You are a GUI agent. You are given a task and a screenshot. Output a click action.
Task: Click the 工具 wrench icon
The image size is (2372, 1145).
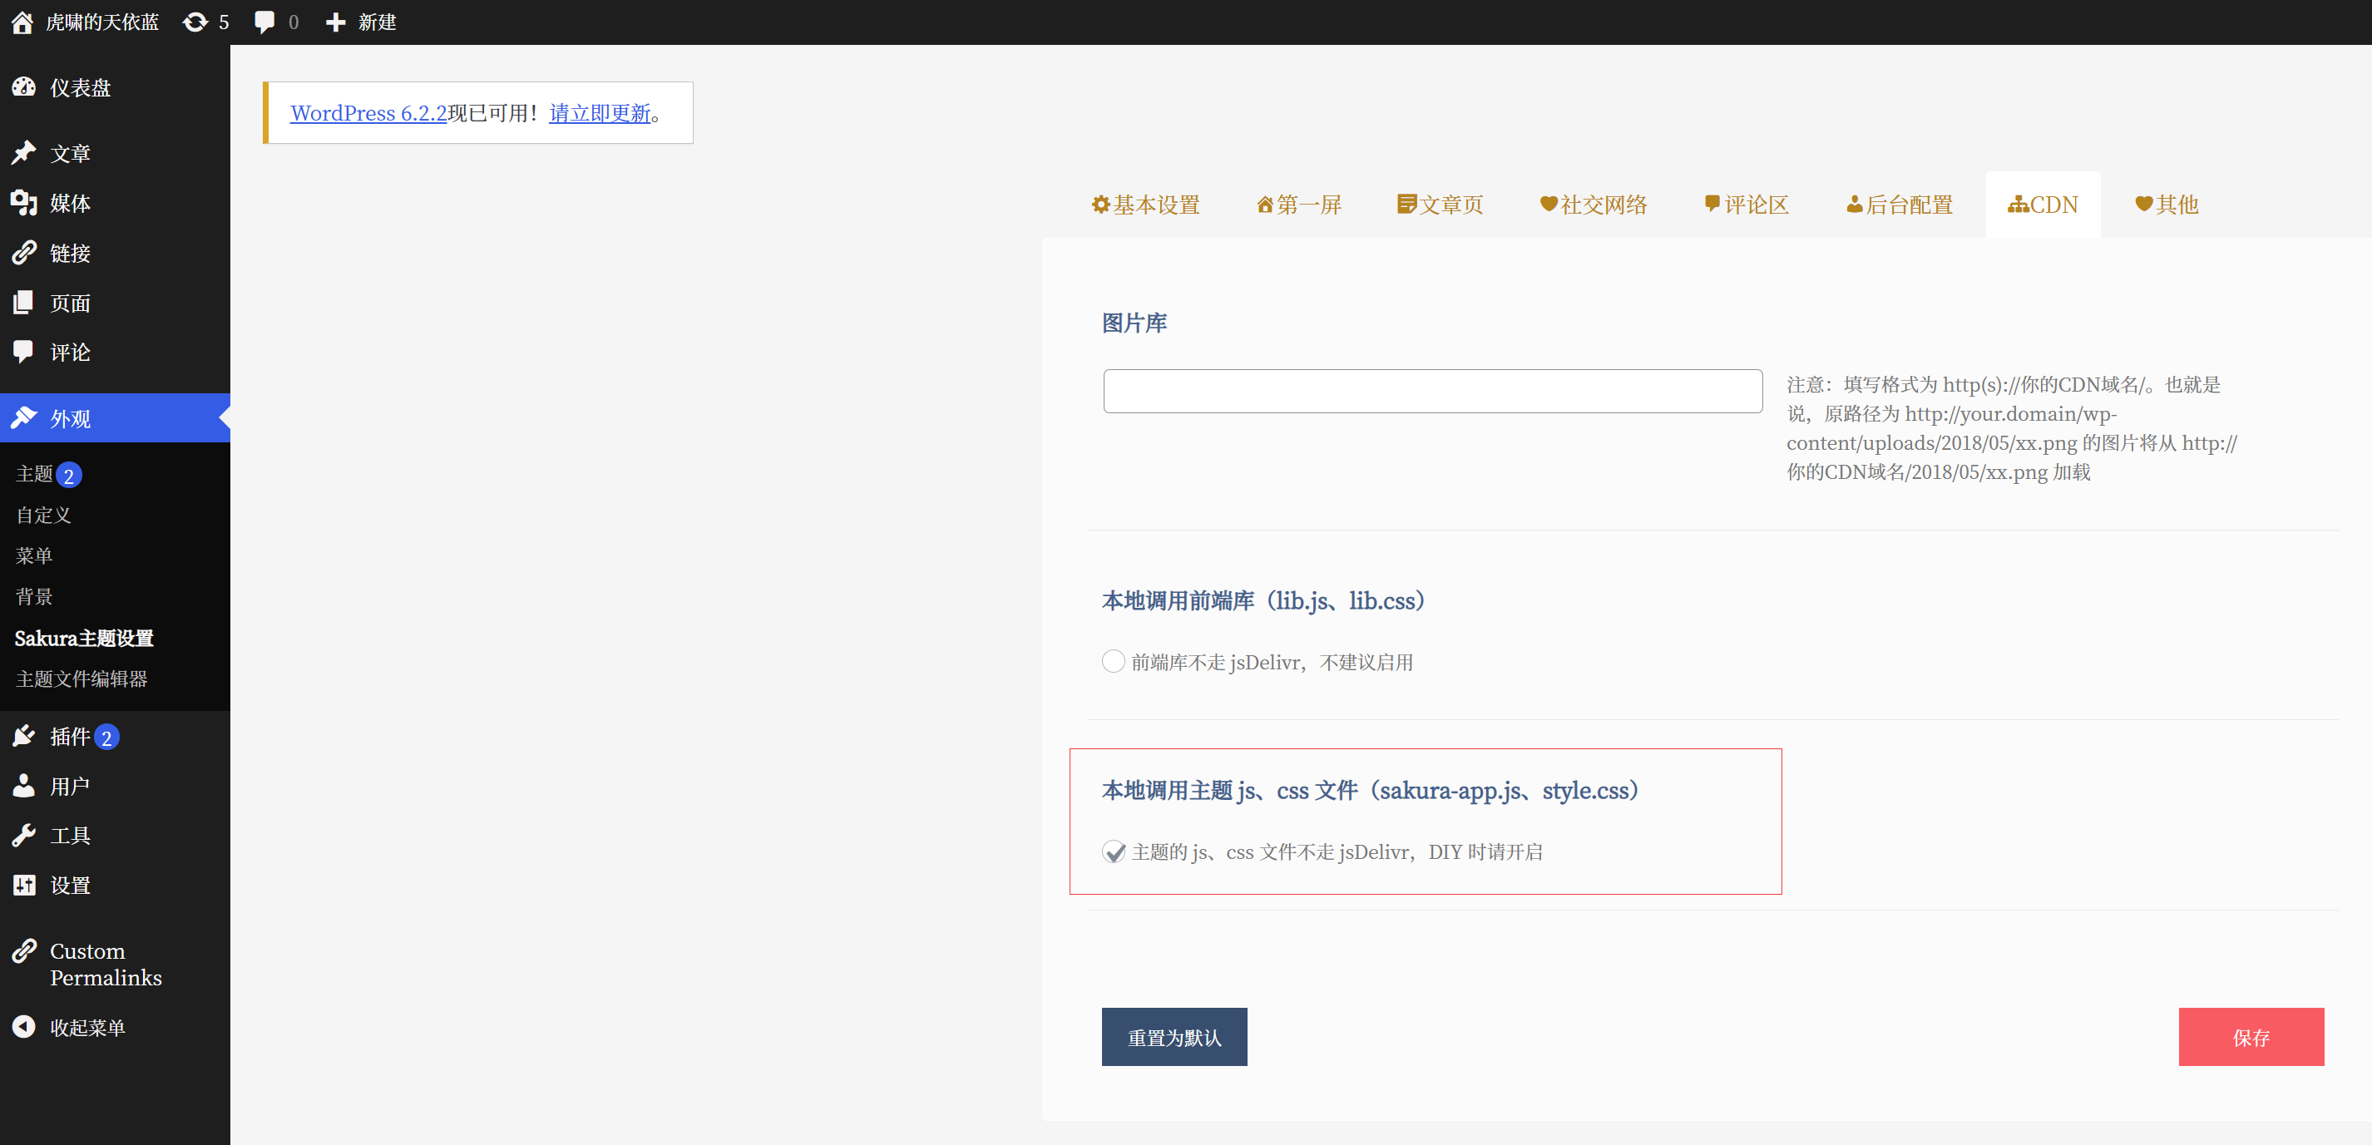point(24,836)
